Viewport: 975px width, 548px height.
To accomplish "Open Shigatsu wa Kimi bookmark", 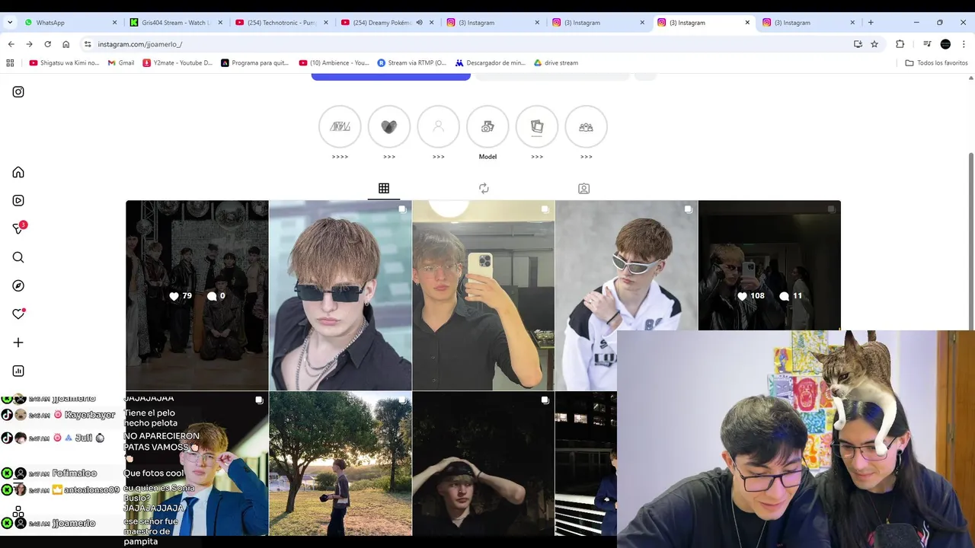I will 64,63.
